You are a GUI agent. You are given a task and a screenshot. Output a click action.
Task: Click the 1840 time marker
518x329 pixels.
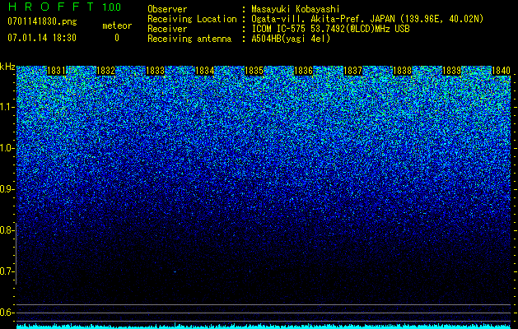502,71
